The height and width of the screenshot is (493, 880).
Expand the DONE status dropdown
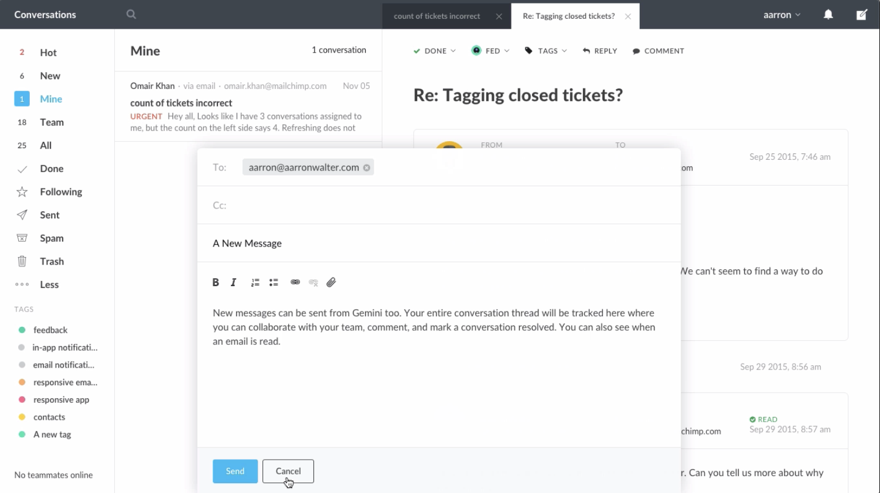[x=453, y=51]
